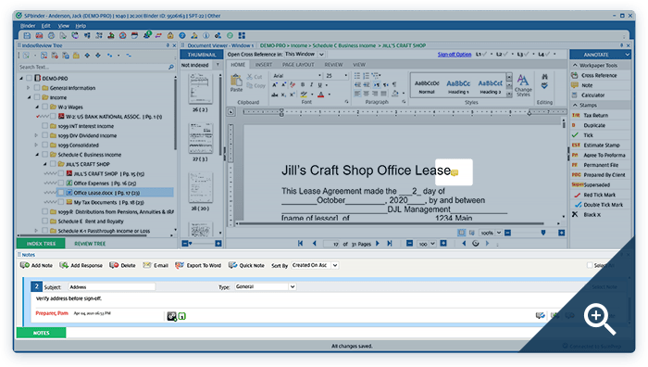Open the REVIEW TREE tab
This screenshot has width=648, height=367.
[x=89, y=244]
